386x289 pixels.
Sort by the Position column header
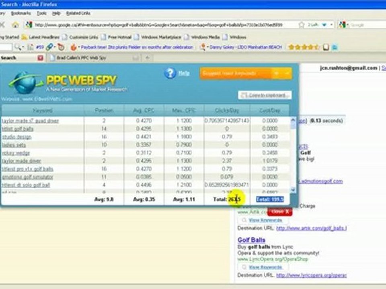click(104, 110)
